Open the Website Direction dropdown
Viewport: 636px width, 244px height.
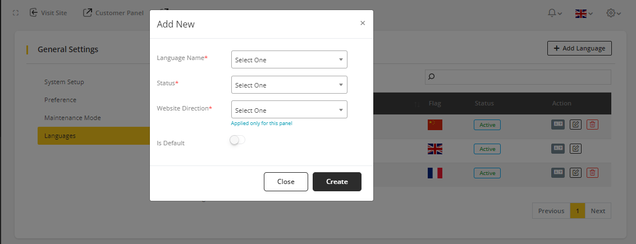click(289, 110)
